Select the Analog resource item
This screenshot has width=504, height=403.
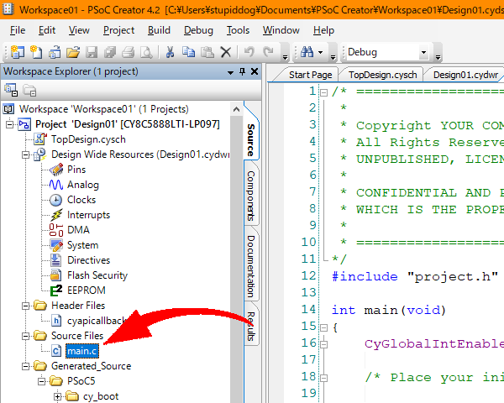pyautogui.click(x=83, y=185)
